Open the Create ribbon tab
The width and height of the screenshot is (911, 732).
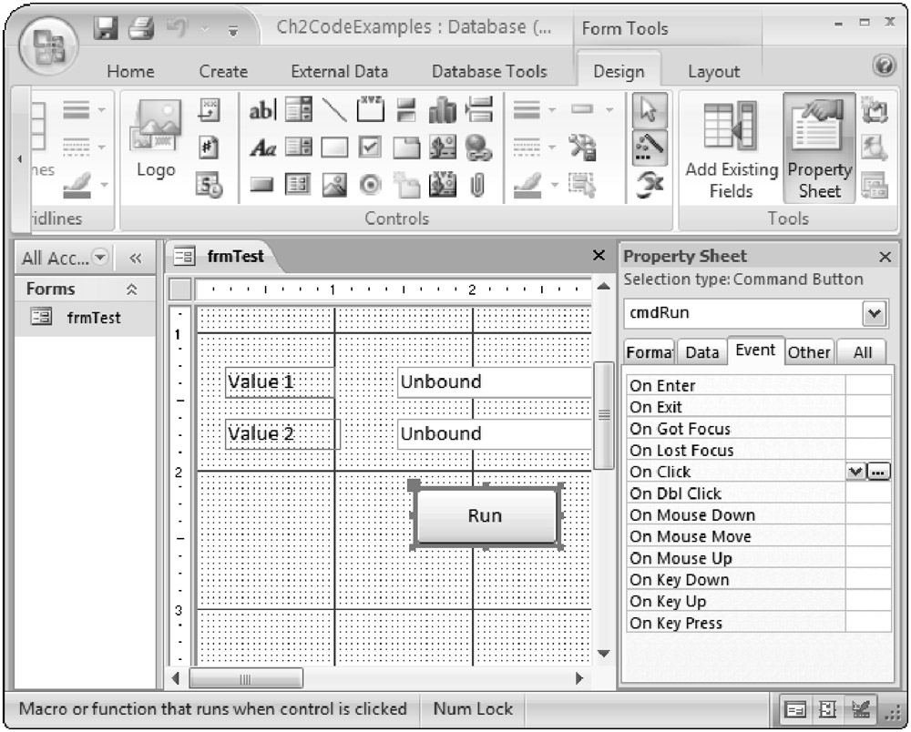[x=223, y=71]
